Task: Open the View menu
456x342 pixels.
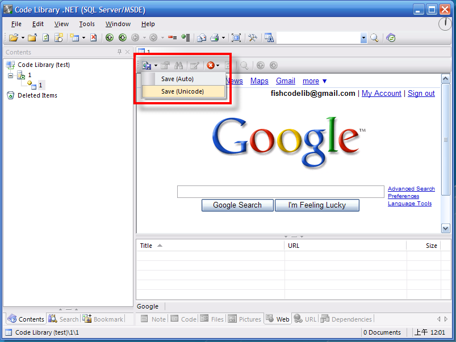Action: pos(61,24)
